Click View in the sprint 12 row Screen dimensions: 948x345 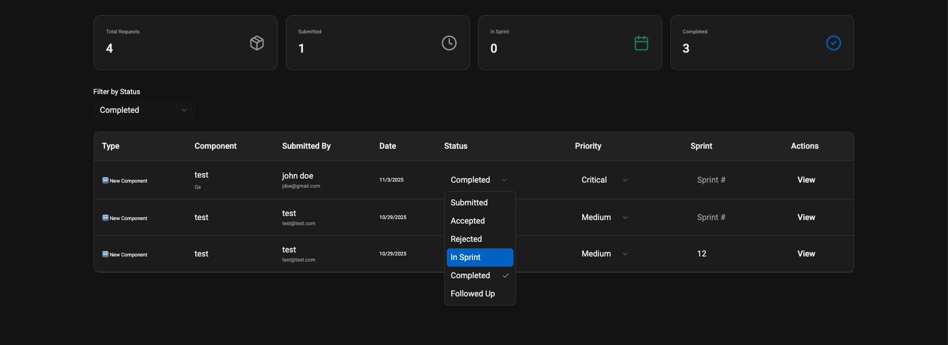tap(806, 254)
